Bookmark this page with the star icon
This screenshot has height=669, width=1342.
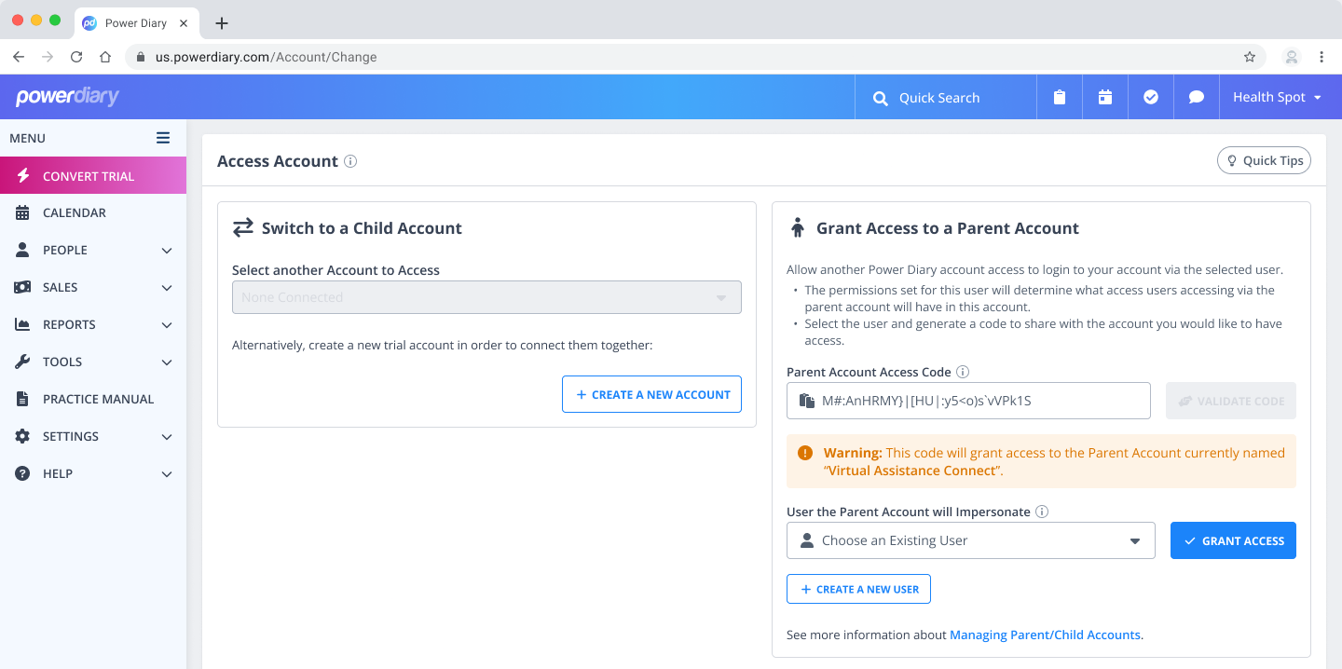point(1250,57)
